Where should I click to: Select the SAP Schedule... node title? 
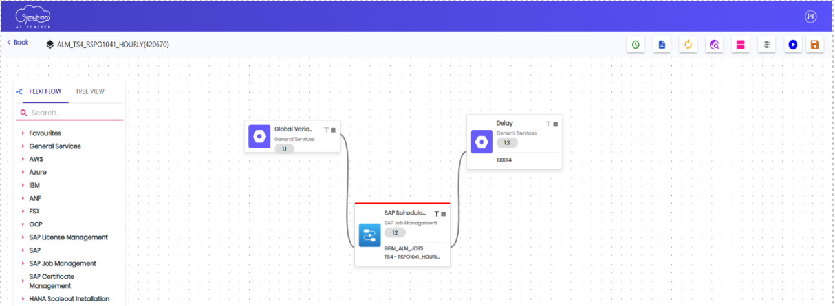pos(405,213)
